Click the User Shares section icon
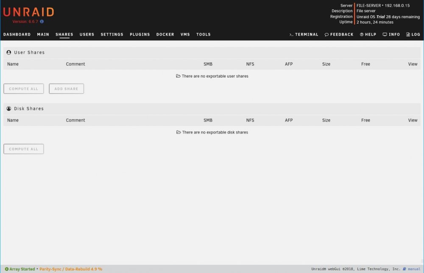This screenshot has height=273, width=424. tap(9, 53)
